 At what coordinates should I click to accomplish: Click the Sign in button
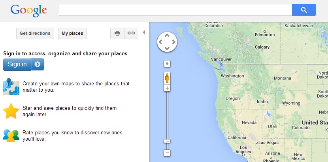coord(17,64)
